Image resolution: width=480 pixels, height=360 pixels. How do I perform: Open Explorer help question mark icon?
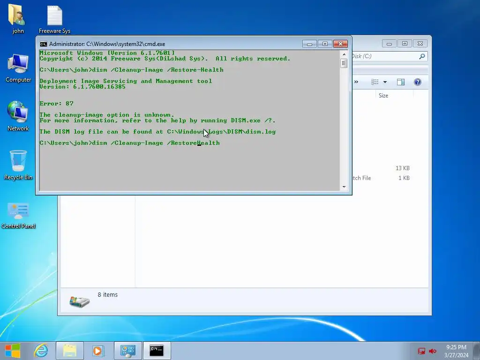[x=418, y=82]
